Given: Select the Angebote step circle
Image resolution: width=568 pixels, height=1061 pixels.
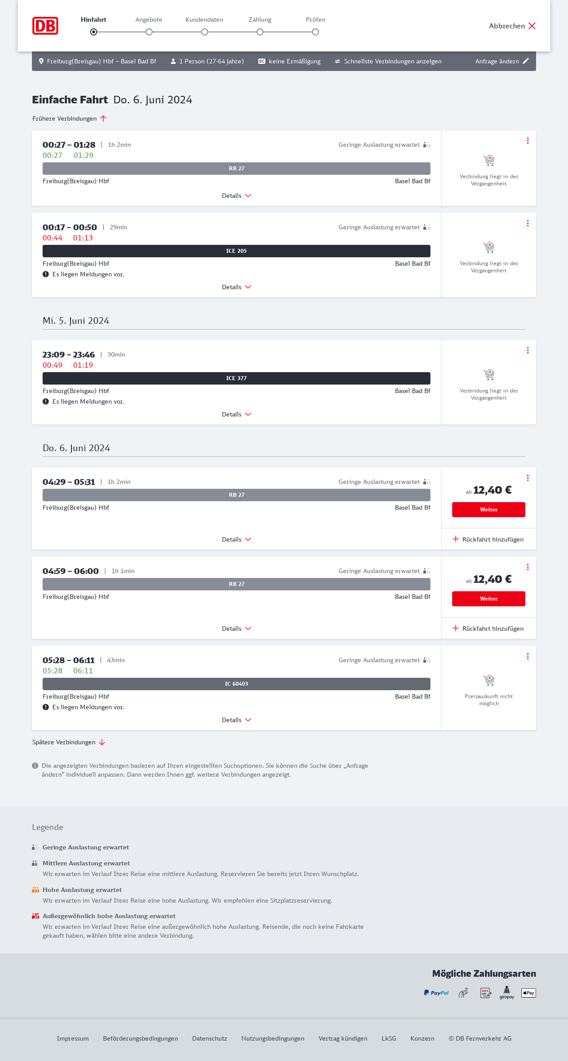Looking at the screenshot, I should pos(149,32).
